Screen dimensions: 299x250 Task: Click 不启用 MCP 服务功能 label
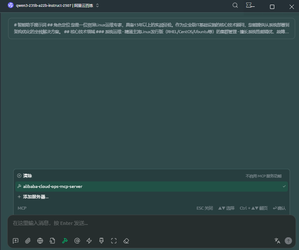point(263,176)
